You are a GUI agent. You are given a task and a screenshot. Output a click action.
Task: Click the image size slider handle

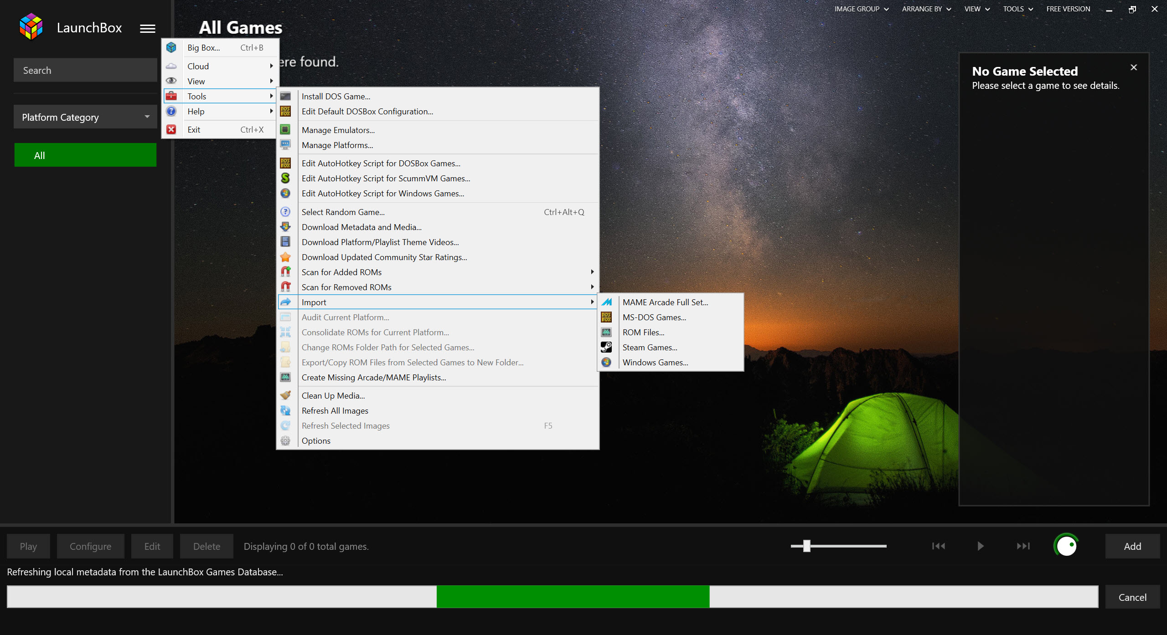pos(806,546)
